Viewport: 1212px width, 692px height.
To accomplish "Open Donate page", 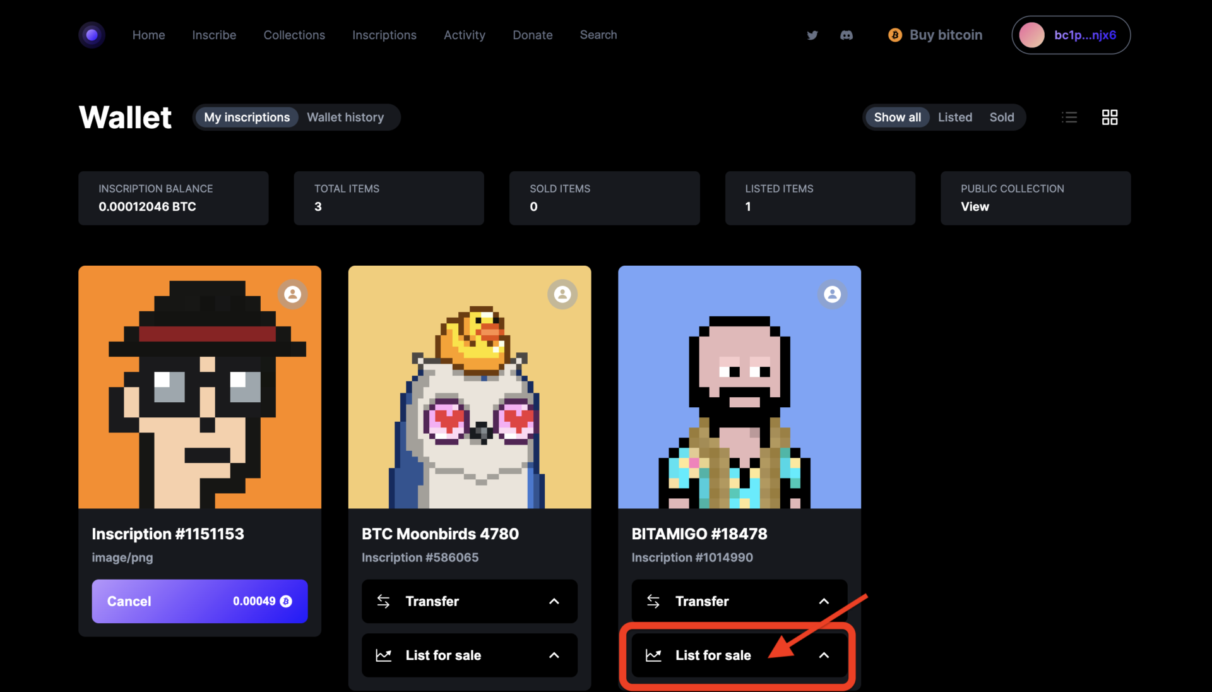I will click(x=532, y=35).
